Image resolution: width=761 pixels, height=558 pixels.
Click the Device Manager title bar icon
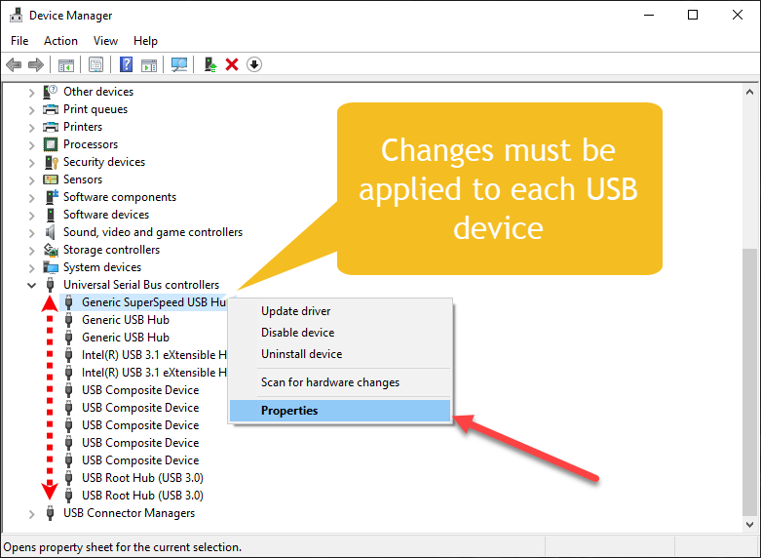(x=16, y=15)
